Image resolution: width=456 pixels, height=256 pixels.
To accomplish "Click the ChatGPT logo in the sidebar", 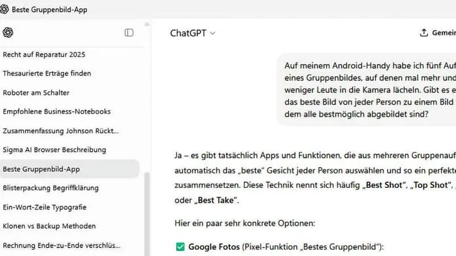I will click(x=8, y=33).
